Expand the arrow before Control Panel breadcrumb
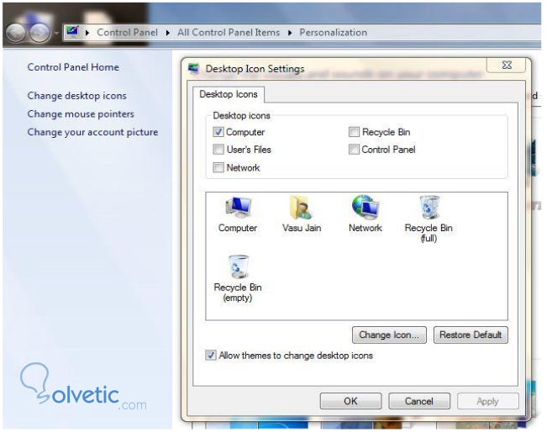Image resolution: width=552 pixels, height=438 pixels. point(87,33)
